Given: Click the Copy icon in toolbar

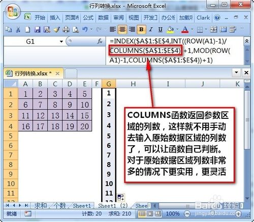Looking at the screenshot, I should (x=8, y=29).
